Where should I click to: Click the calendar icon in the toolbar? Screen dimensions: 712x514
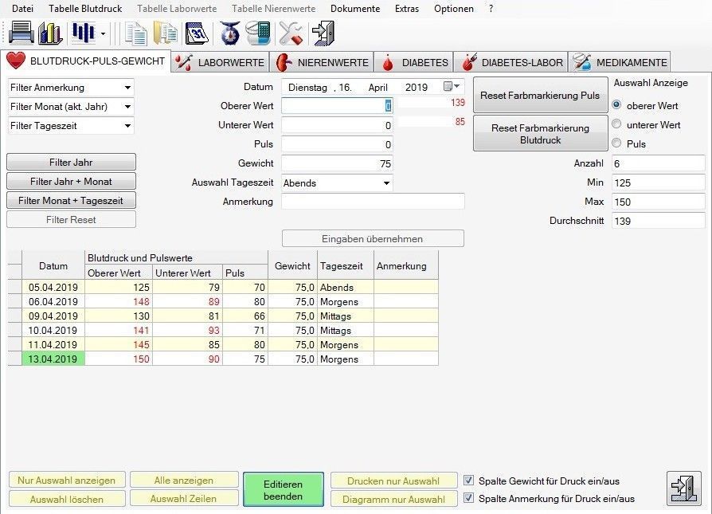coord(196,33)
